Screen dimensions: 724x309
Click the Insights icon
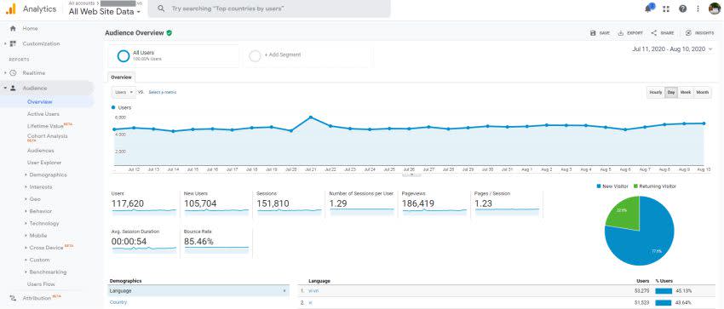click(688, 33)
